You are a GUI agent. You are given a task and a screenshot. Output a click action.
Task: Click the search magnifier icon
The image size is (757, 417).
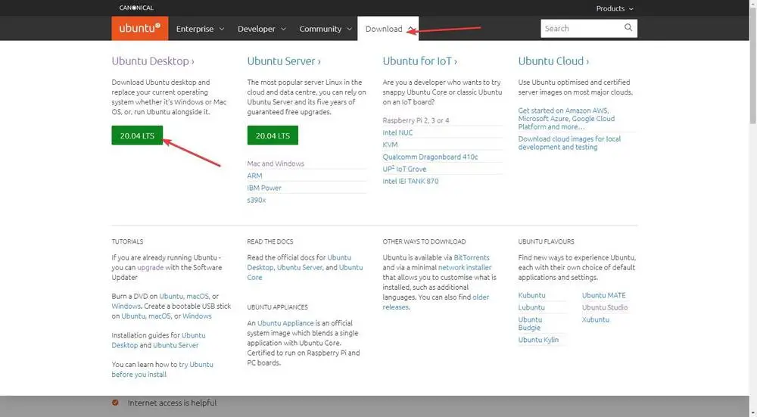(628, 27)
